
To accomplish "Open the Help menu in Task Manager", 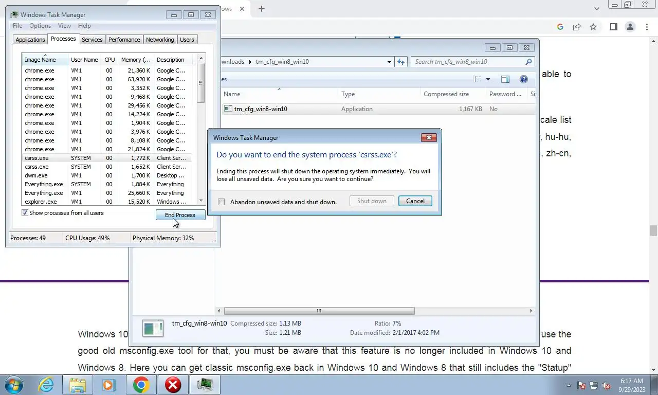I will coord(84,26).
